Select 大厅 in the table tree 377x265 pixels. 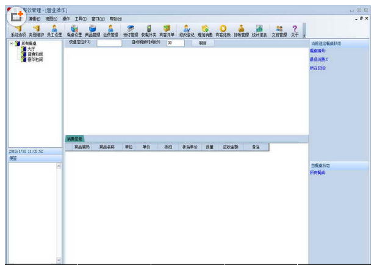click(x=31, y=49)
